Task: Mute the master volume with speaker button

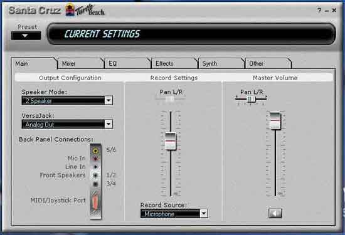Action: pos(275,213)
